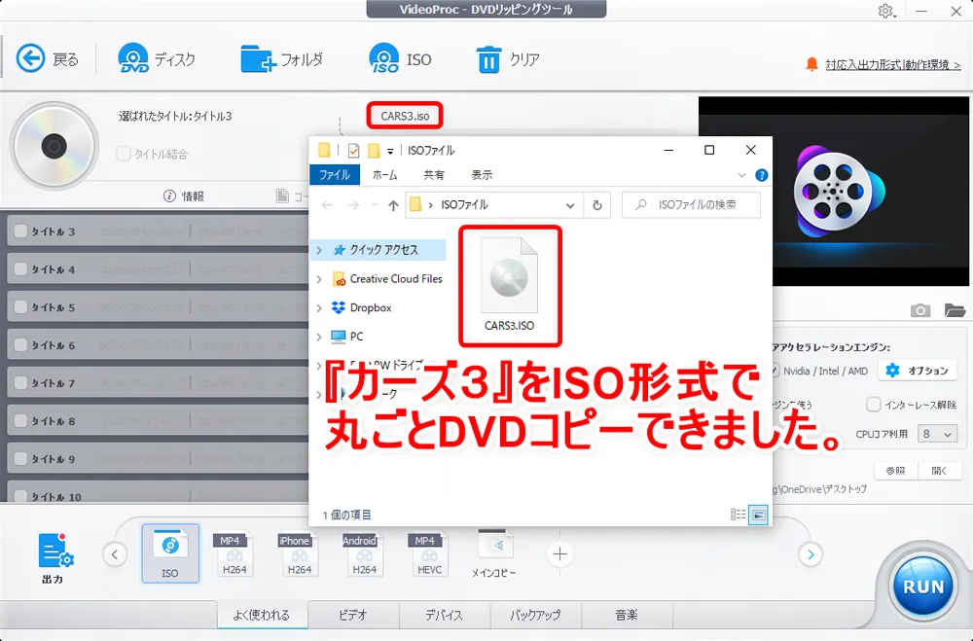Expand クイック アクセス in Explorer tree
Viewport: 973px width, 641px height.
[319, 250]
